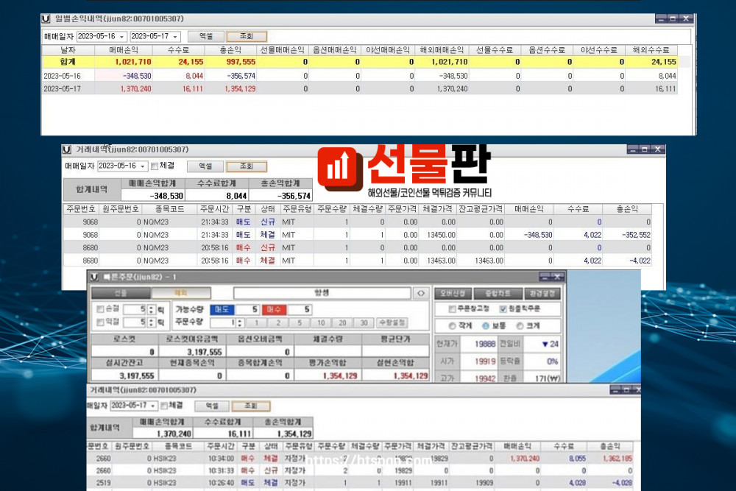Switch to the 해외 tab in 빠른주문
The image size is (736, 491).
180,293
